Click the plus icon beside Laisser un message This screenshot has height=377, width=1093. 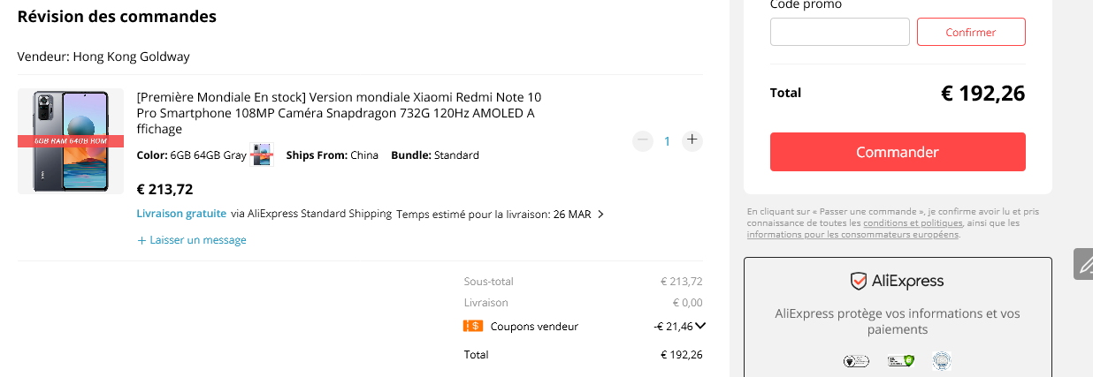pos(141,240)
